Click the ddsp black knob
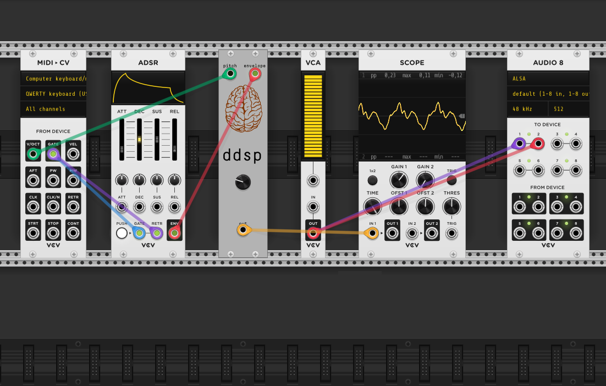Viewport: 606px width, 386px height. [x=243, y=182]
